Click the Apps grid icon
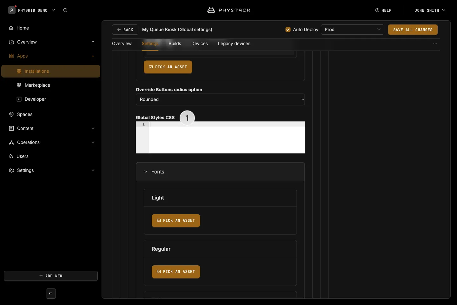 (11, 56)
